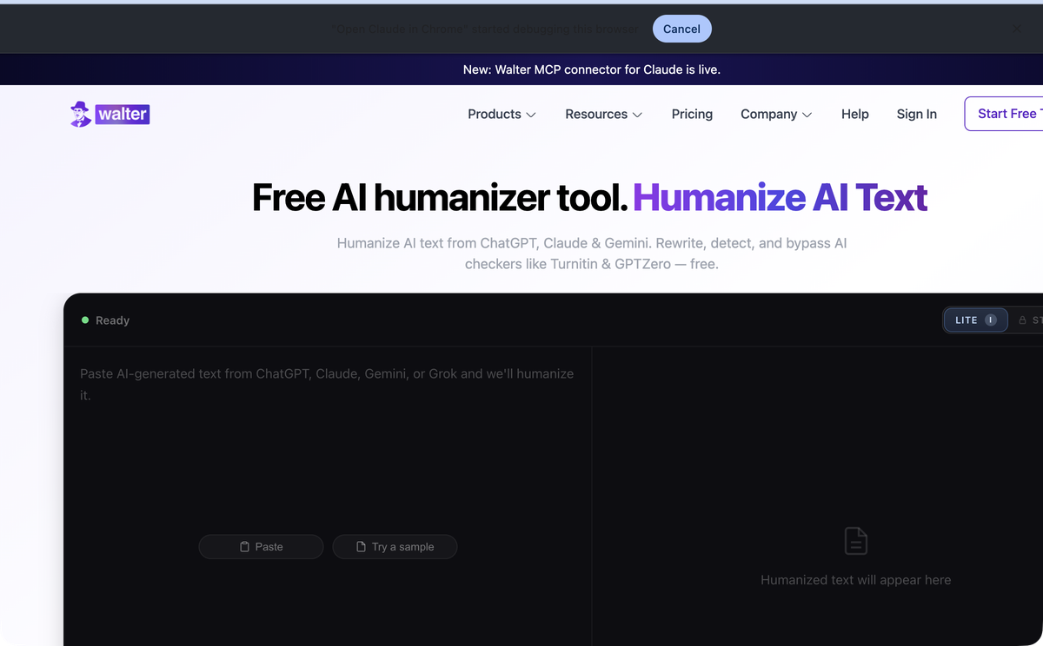Click Sign In
The height and width of the screenshot is (646, 1043).
point(916,114)
